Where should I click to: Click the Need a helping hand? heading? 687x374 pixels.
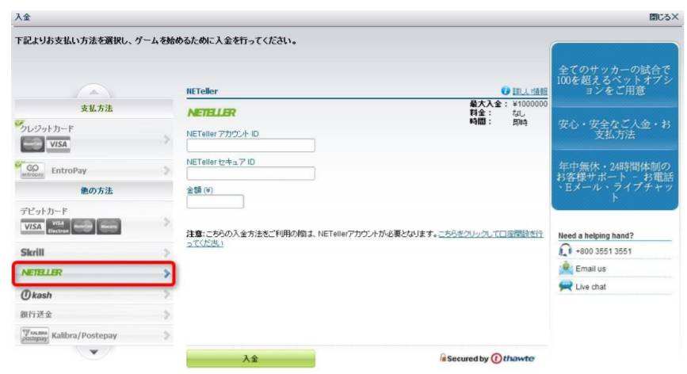(595, 235)
